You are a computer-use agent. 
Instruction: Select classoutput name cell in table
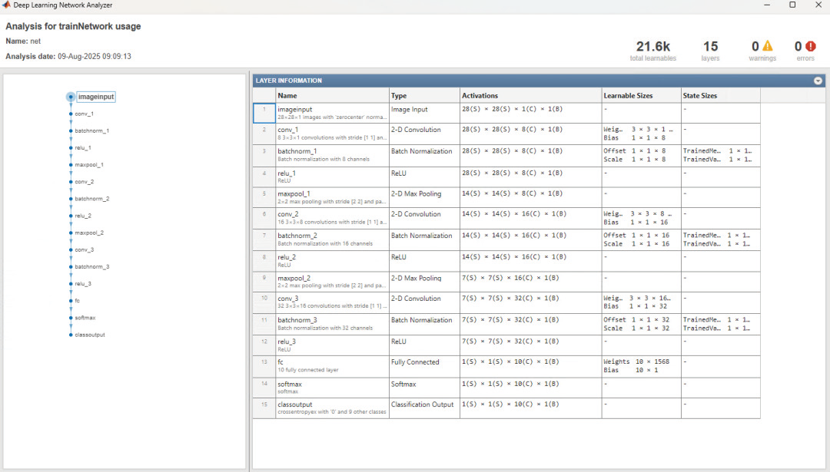333,408
